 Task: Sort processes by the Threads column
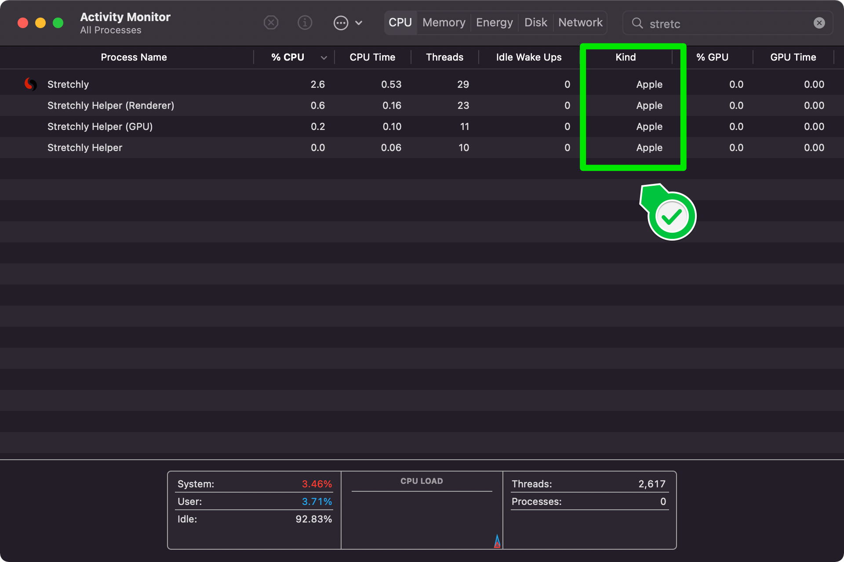click(444, 57)
